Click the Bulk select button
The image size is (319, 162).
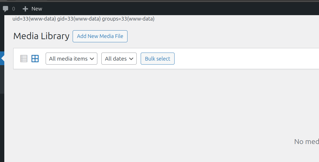pos(158,59)
